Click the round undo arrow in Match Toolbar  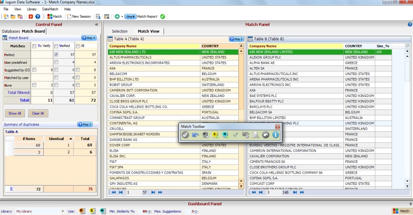pyautogui.click(x=265, y=135)
